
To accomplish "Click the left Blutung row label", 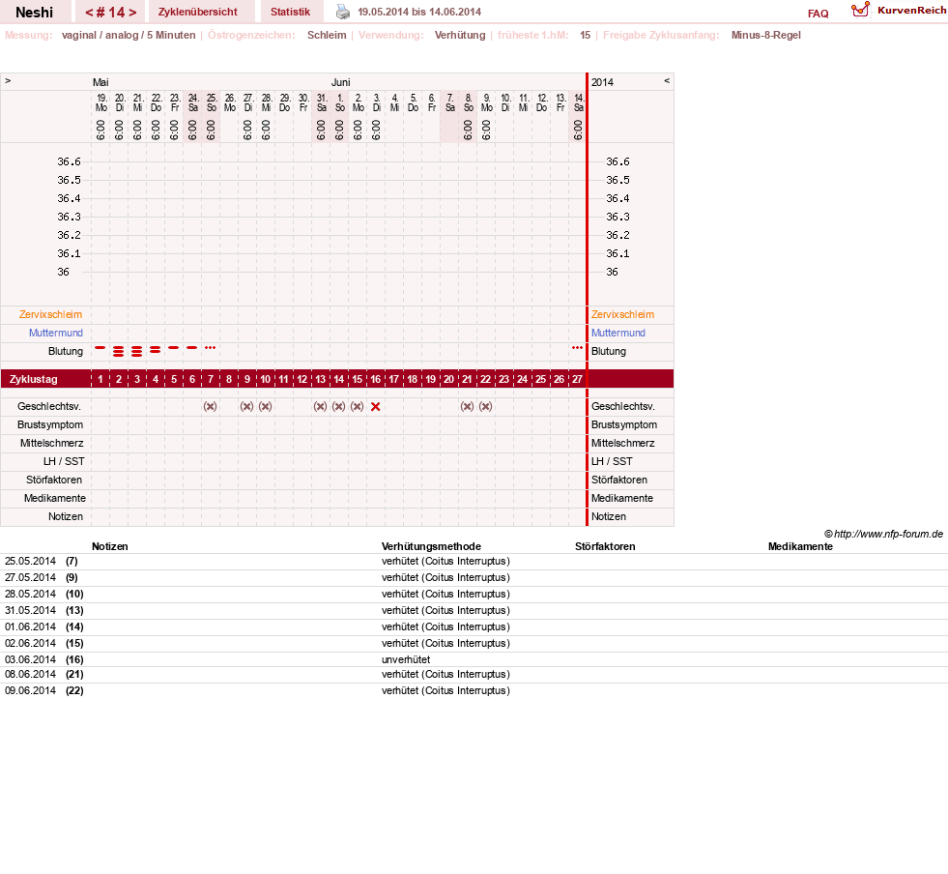I will pos(66,351).
